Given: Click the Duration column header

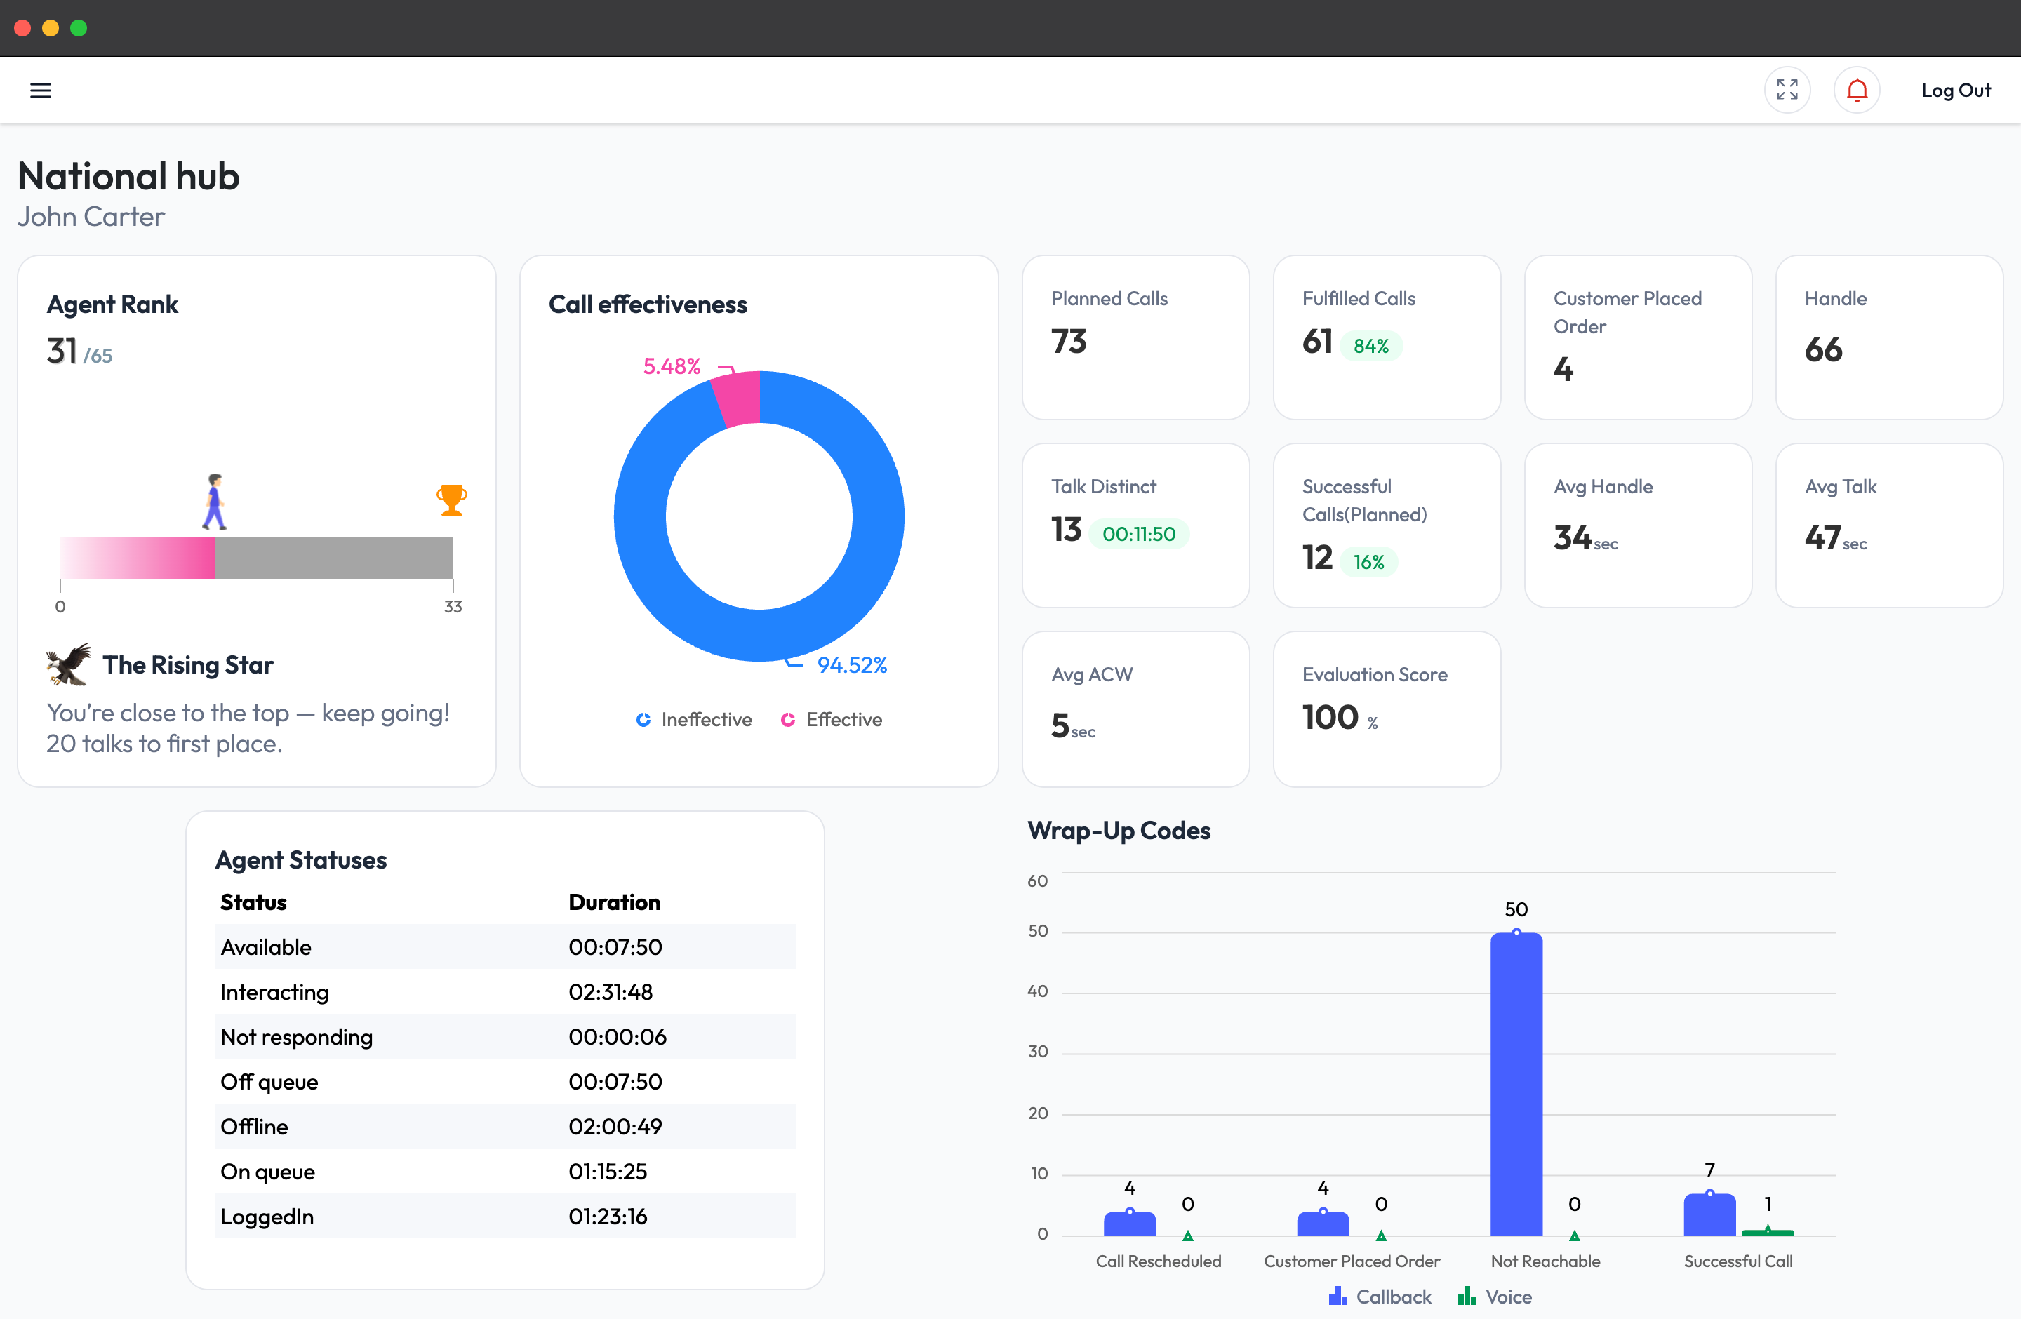Looking at the screenshot, I should tap(615, 902).
